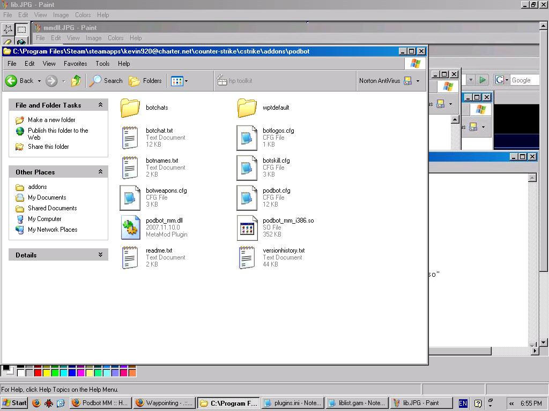Click the green Go arrow in the browser
Image resolution: width=549 pixels, height=411 pixels.
click(483, 80)
